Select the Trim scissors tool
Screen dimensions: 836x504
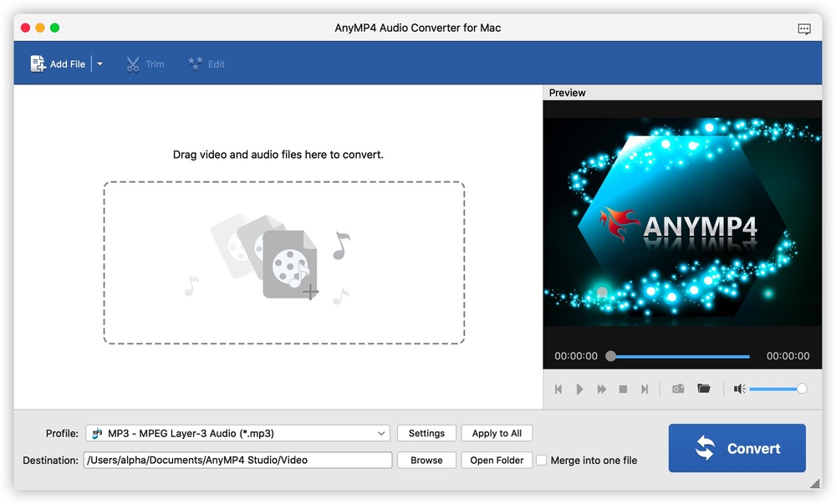tap(145, 64)
